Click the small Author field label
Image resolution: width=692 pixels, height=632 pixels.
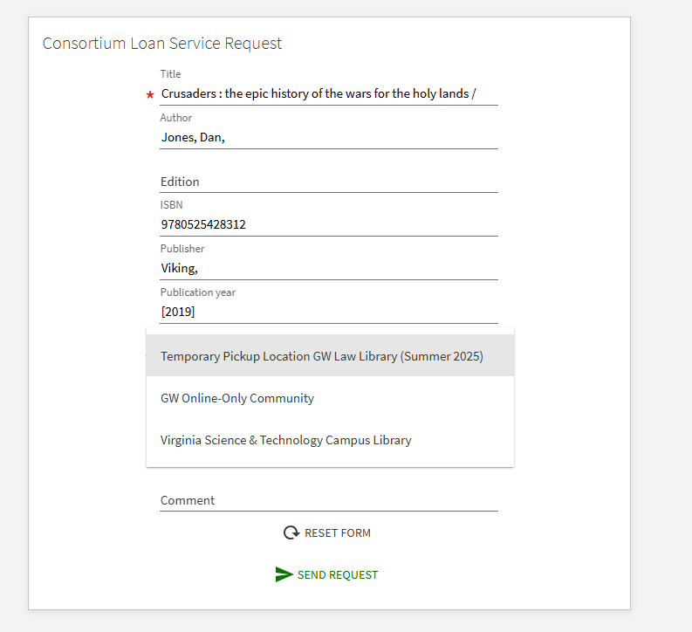coord(176,118)
